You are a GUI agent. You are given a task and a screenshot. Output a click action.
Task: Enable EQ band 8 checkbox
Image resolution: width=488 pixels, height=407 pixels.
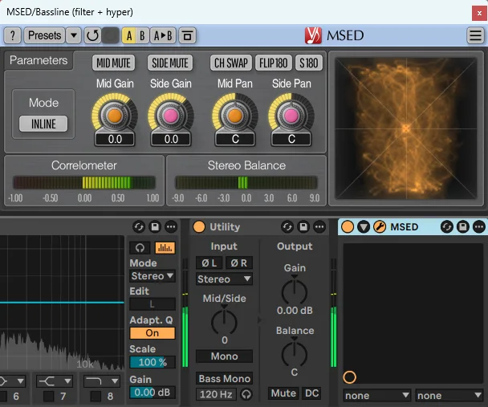pos(96,396)
